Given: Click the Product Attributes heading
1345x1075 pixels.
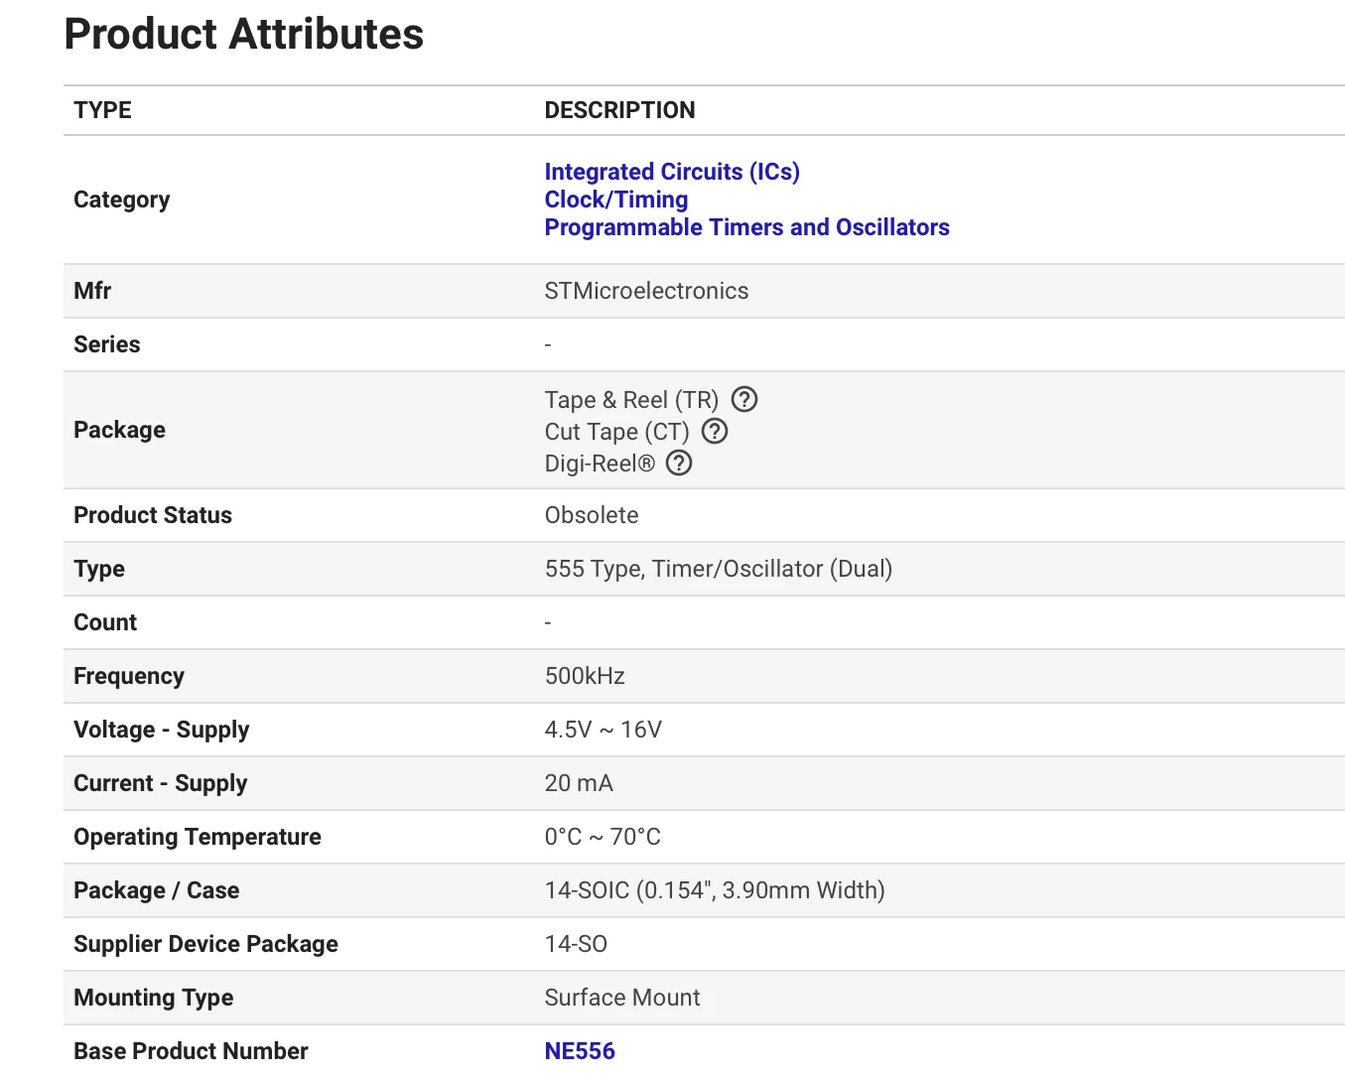Looking at the screenshot, I should coord(244,34).
